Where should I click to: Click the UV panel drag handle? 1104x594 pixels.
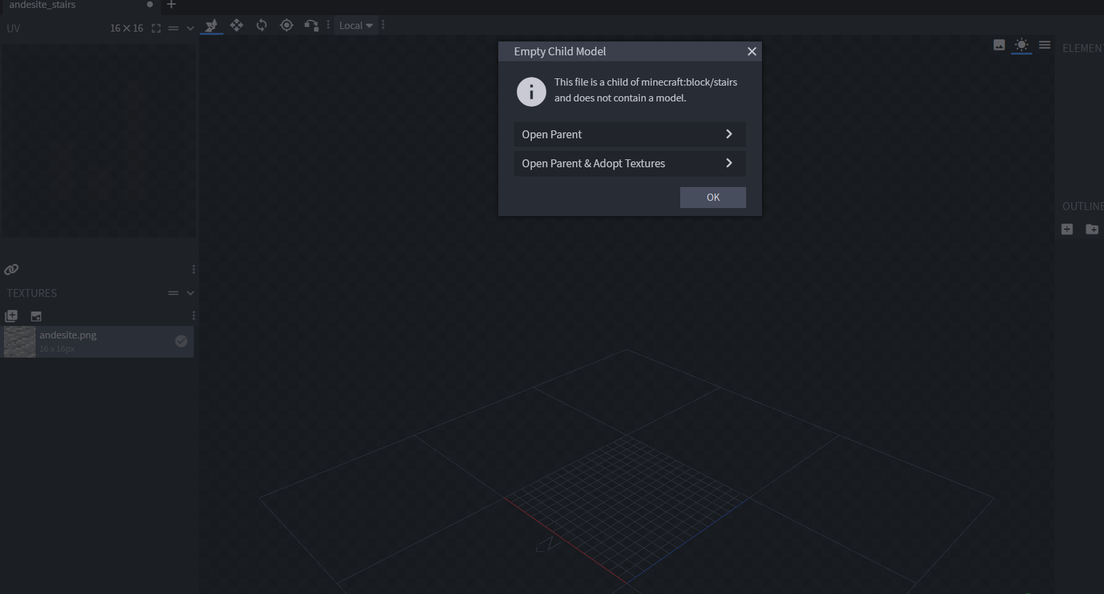point(173,28)
